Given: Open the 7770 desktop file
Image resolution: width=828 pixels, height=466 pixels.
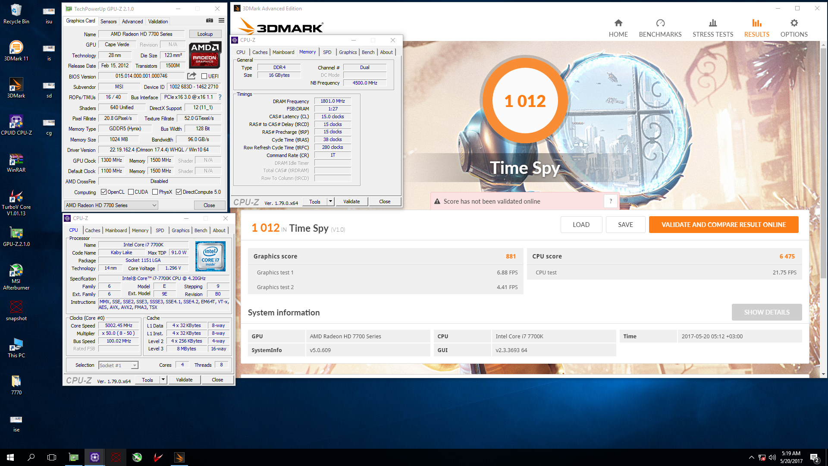Looking at the screenshot, I should coord(16,385).
